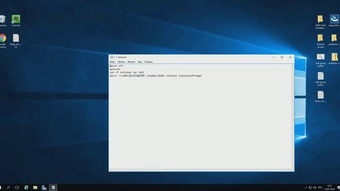Open the Вид menu in Notepad
This screenshot has height=191, width=340.
tap(140, 62)
